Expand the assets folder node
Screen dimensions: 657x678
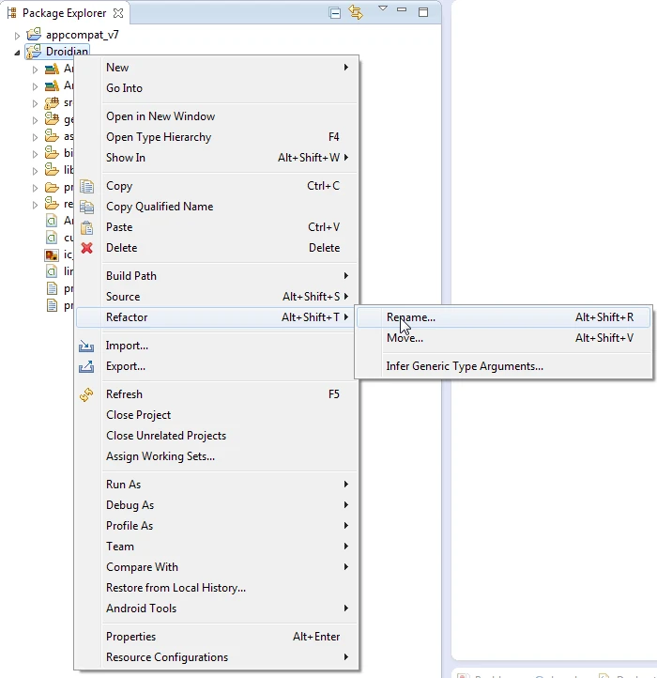[35, 137]
